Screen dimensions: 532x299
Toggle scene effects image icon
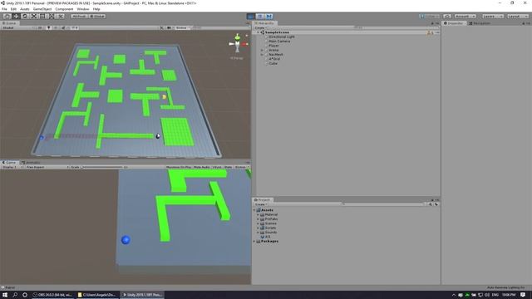pyautogui.click(x=63, y=27)
